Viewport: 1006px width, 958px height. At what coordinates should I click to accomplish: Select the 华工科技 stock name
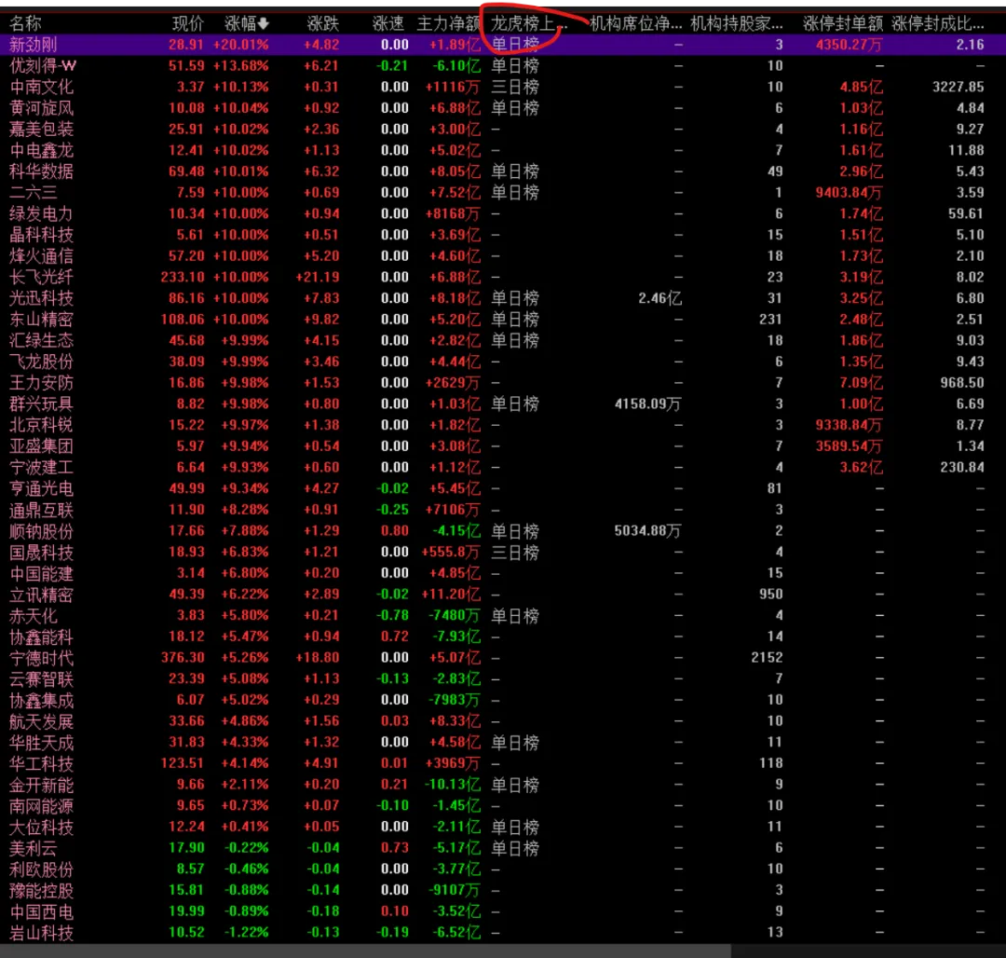[42, 763]
